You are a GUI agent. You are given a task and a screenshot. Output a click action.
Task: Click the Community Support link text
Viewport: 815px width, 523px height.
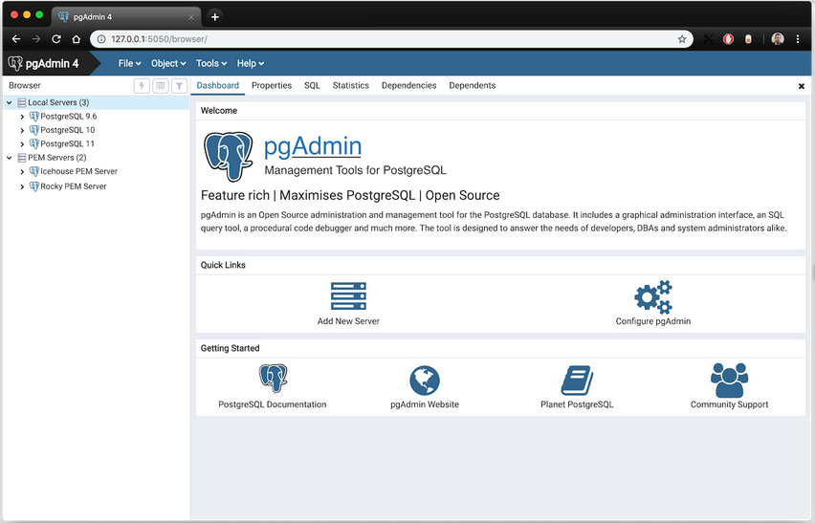click(x=729, y=404)
